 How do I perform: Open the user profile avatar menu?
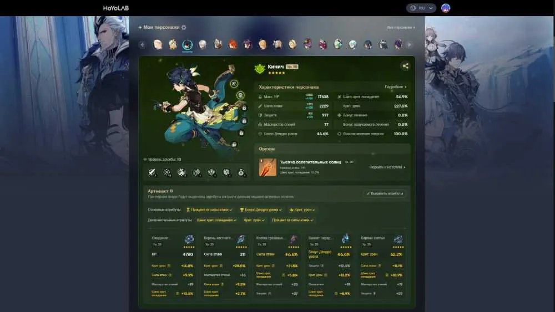(446, 8)
